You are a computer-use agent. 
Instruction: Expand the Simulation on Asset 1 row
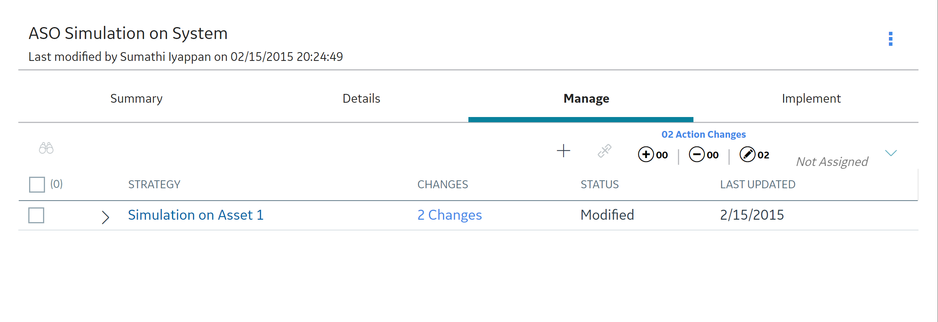tap(105, 217)
